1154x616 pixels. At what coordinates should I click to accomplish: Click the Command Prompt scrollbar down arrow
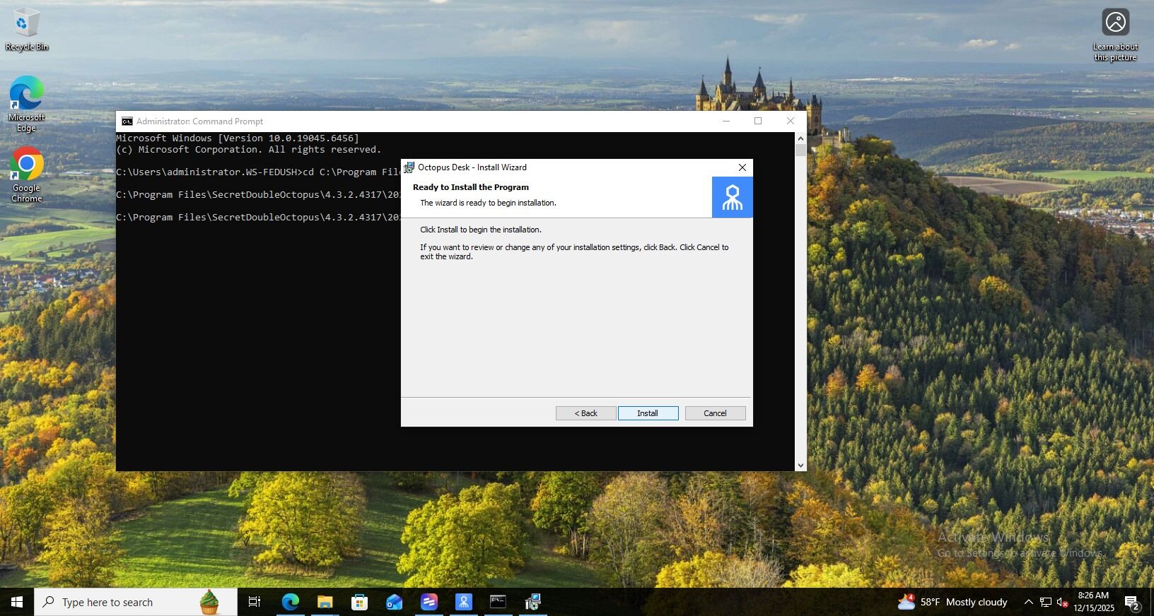click(x=800, y=466)
